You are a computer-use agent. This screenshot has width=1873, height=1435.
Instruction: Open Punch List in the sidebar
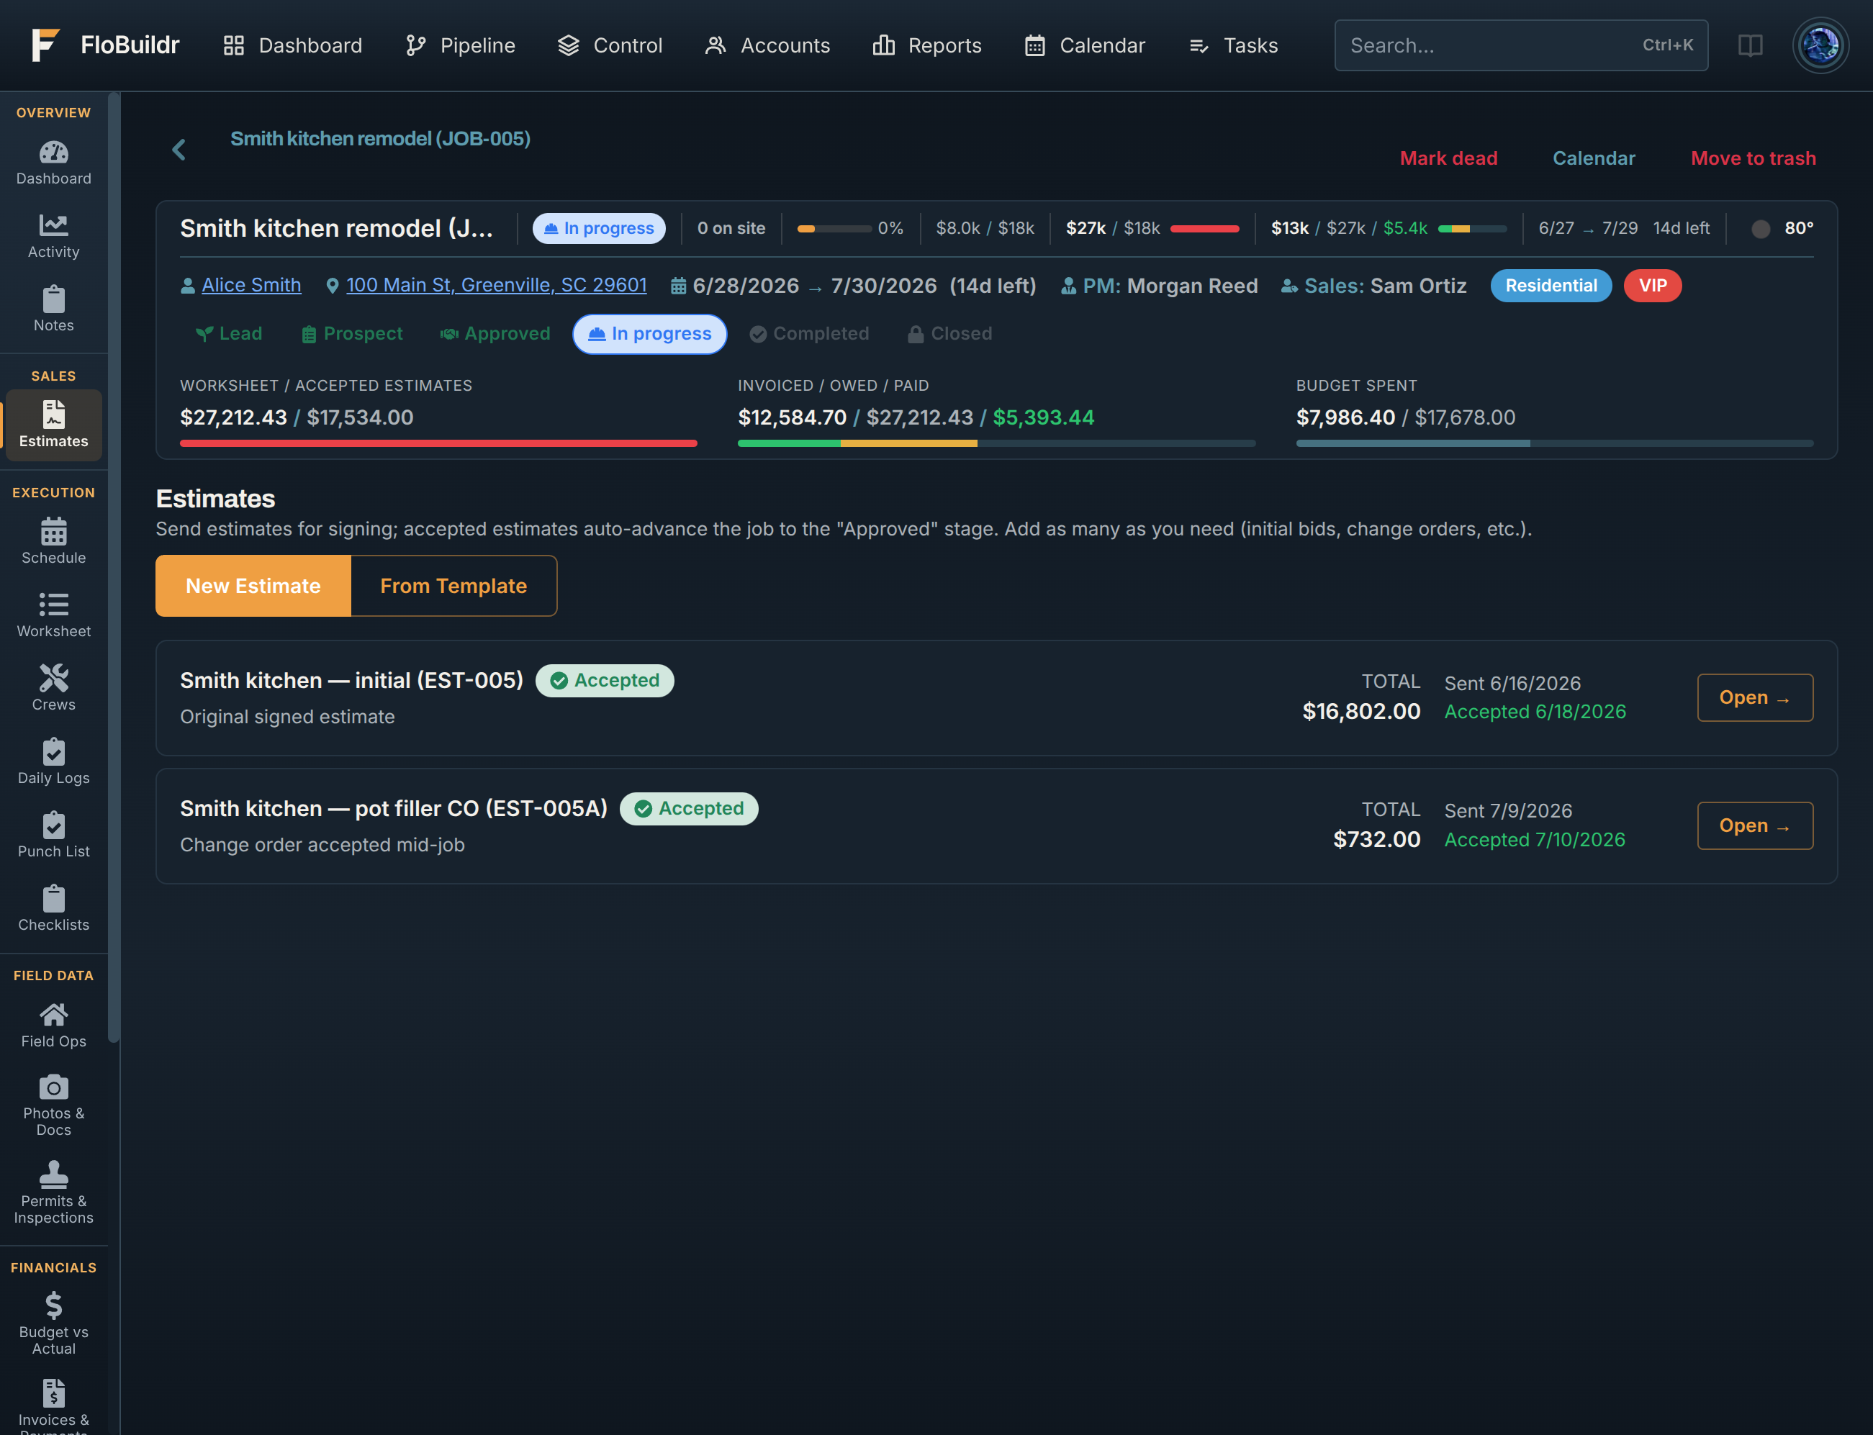pyautogui.click(x=53, y=836)
